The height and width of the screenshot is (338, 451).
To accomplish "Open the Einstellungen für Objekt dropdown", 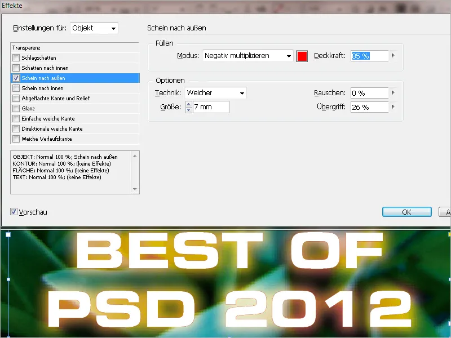I will click(94, 28).
